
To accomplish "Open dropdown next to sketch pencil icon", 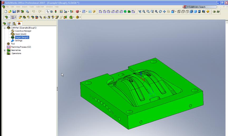I will [15, 17].
